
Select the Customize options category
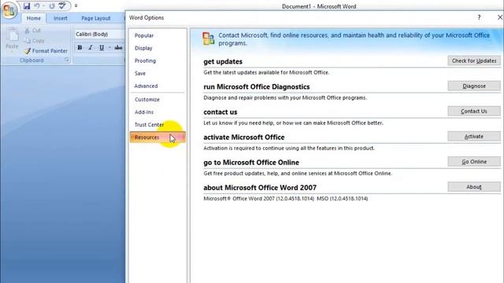[157, 100]
